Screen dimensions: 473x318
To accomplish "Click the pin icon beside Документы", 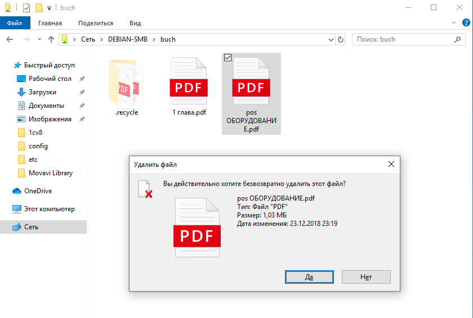I will coord(82,106).
